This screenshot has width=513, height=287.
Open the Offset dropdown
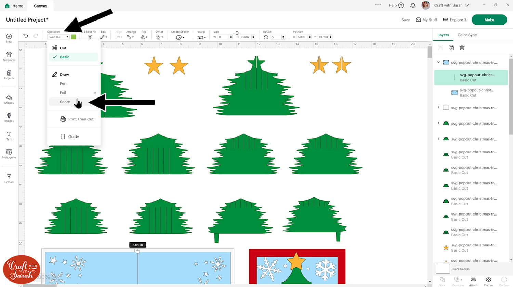[x=159, y=37]
